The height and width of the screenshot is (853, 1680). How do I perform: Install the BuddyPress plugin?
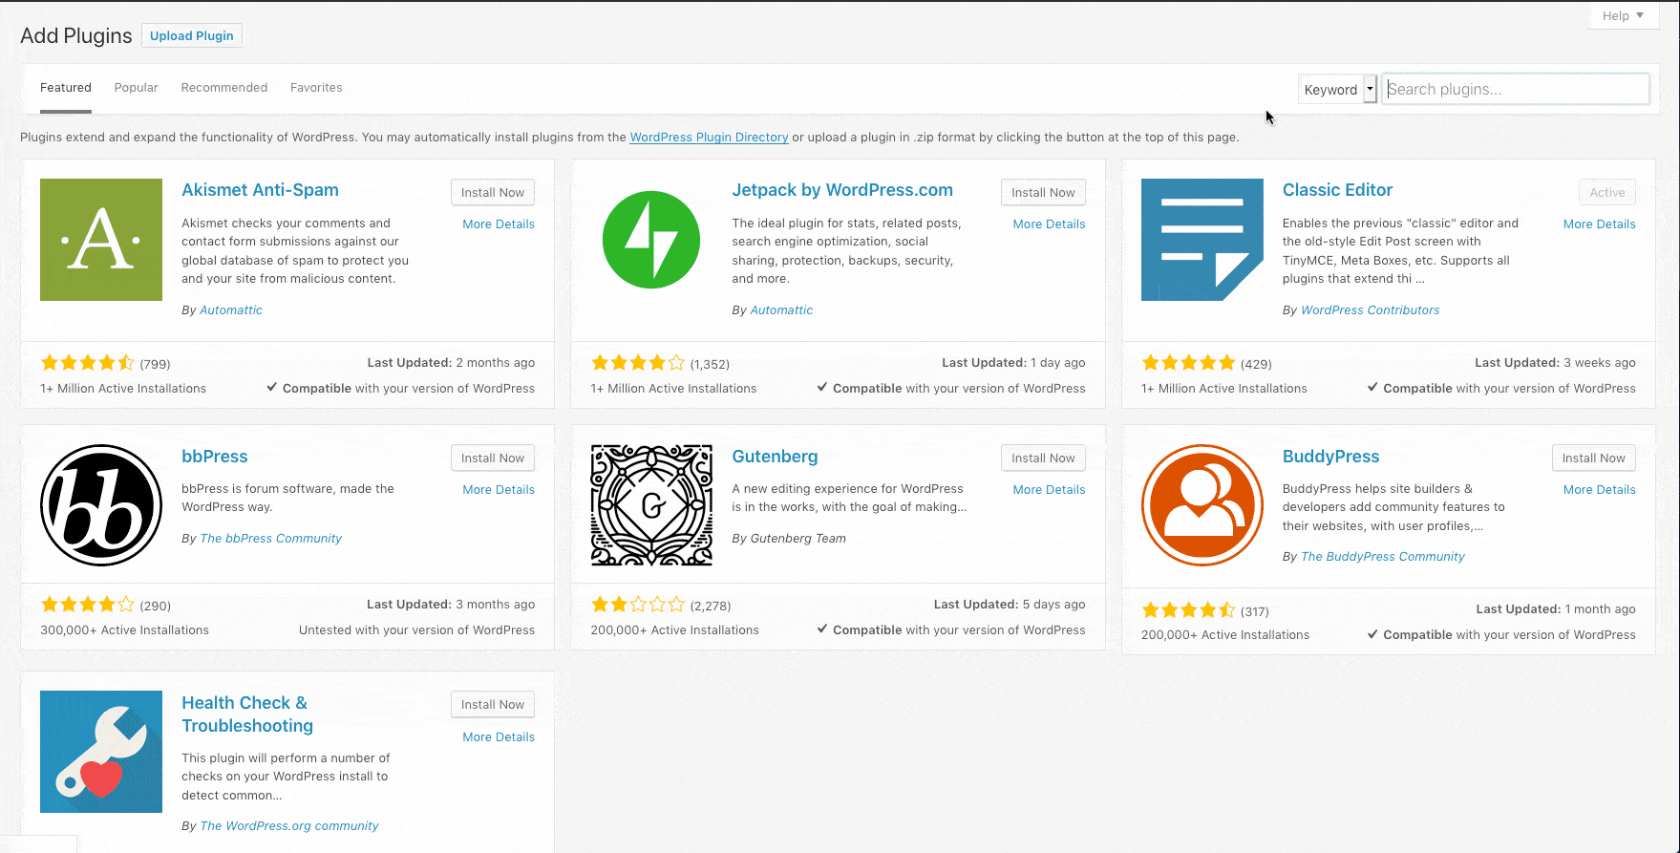[1594, 458]
